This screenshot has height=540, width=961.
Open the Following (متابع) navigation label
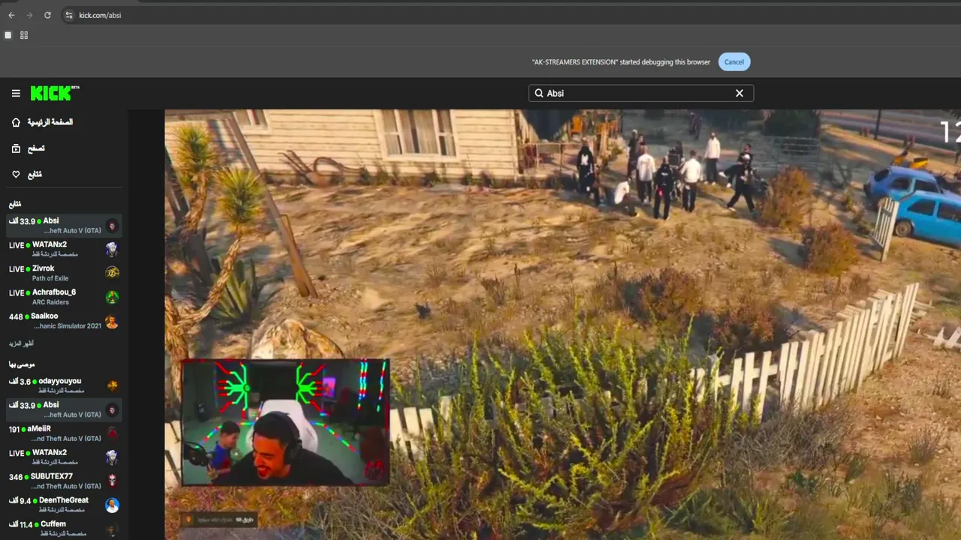coord(35,175)
